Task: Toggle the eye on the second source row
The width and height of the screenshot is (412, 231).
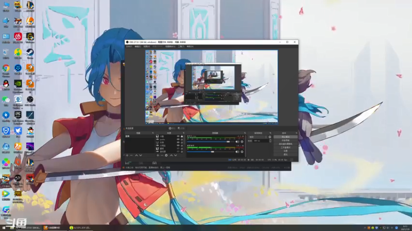Action: [x=178, y=139]
